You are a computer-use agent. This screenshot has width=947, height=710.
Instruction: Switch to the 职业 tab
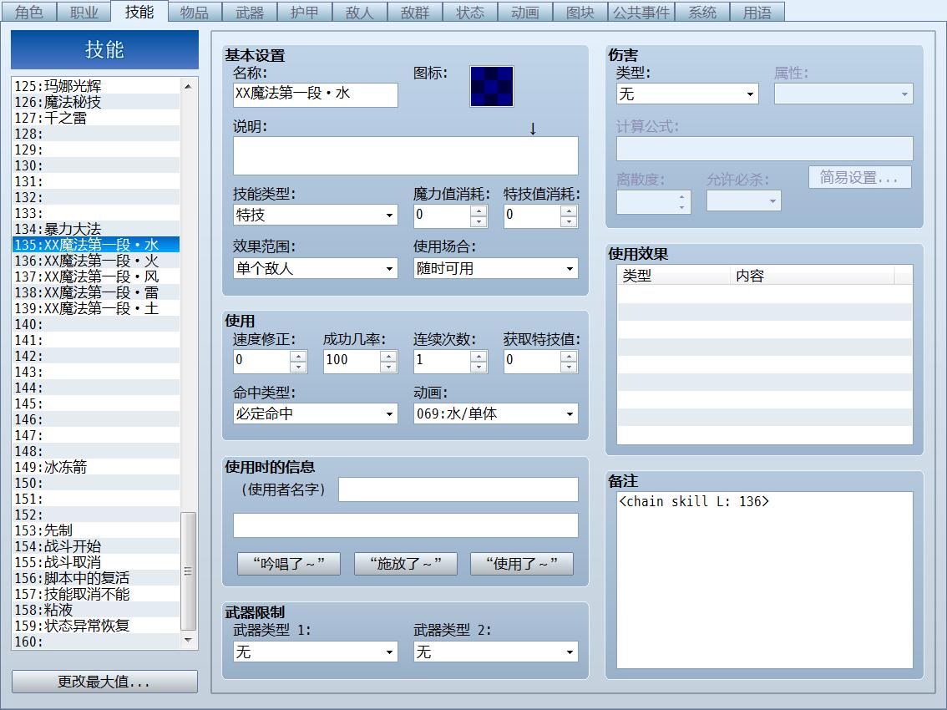coord(84,12)
